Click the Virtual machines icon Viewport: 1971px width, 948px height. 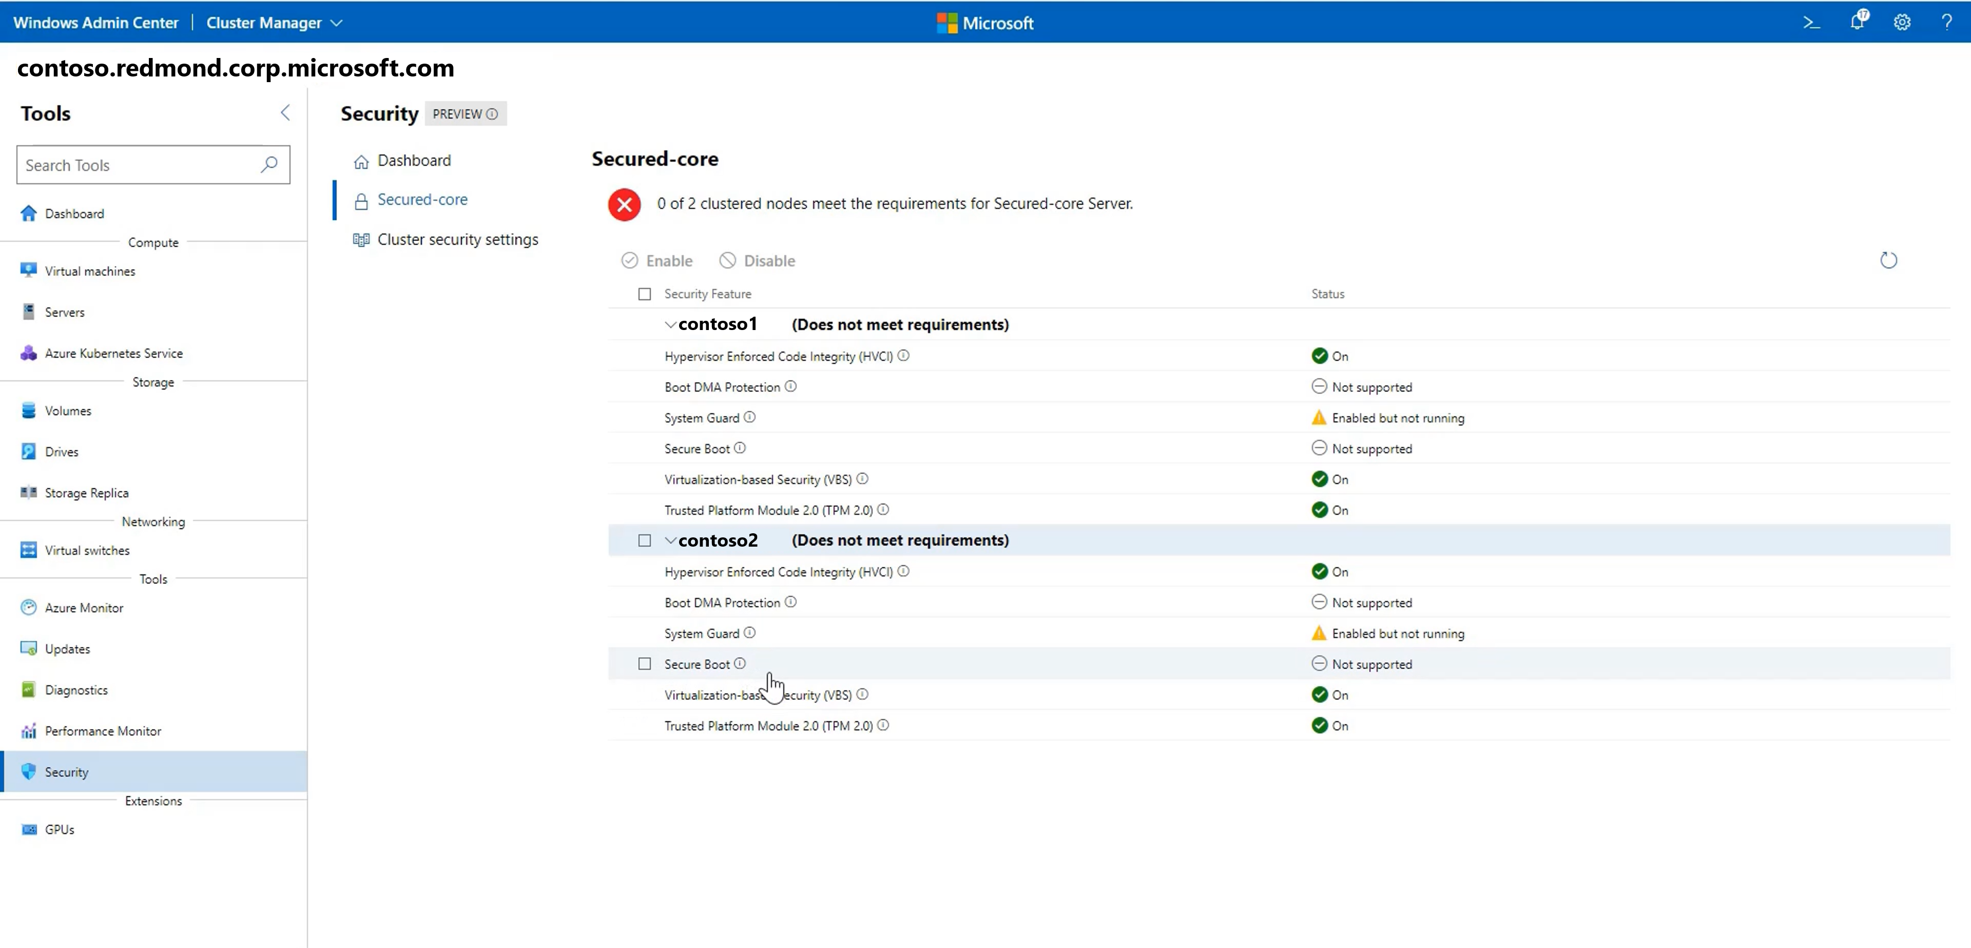click(28, 270)
